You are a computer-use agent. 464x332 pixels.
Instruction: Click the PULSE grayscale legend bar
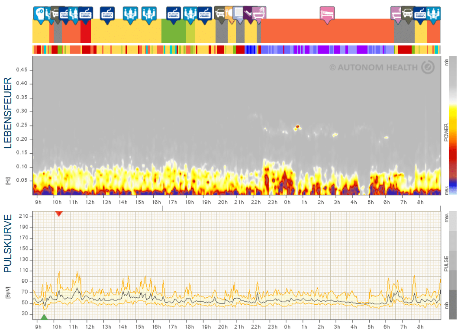tap(453, 266)
